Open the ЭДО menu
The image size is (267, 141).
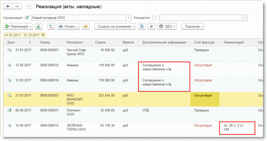tap(167, 26)
